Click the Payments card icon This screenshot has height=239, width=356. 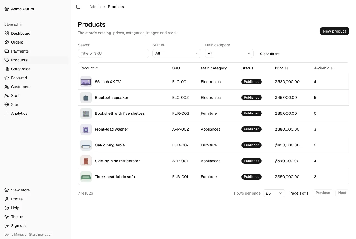tap(7, 51)
